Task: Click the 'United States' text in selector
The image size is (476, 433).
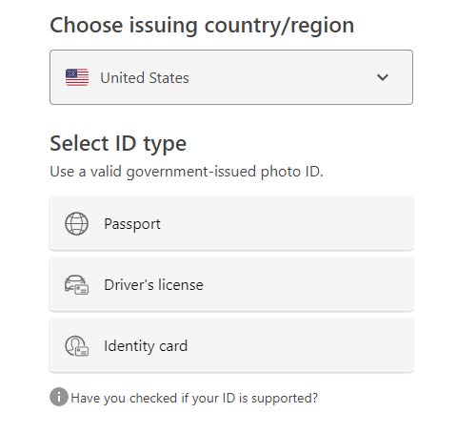Action: (145, 78)
